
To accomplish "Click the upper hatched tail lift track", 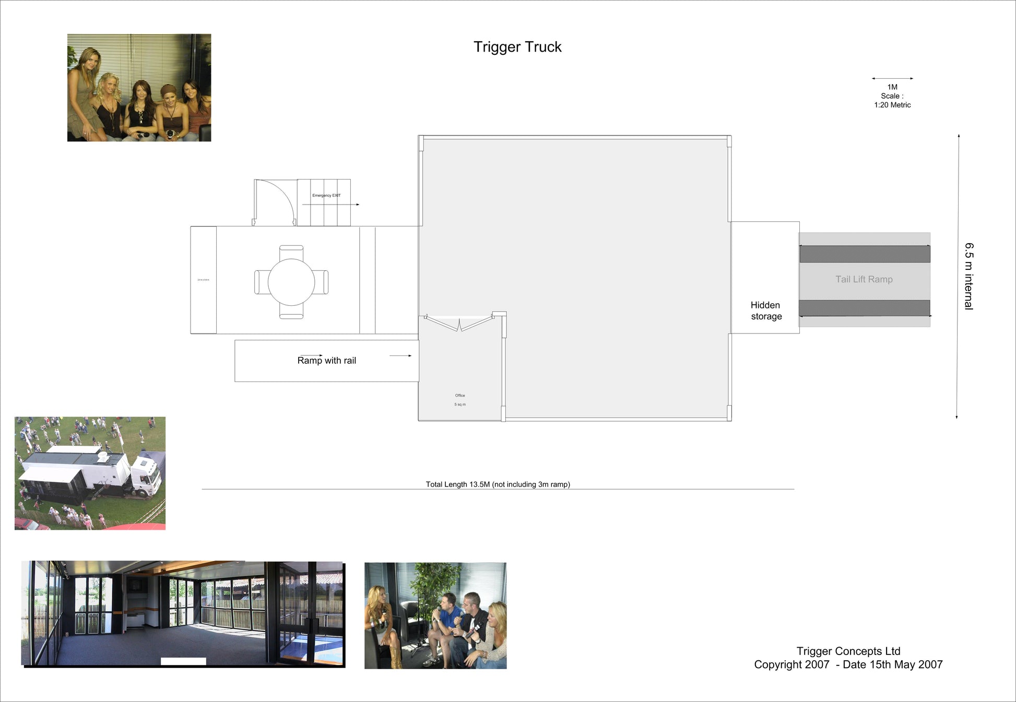I will 864,254.
